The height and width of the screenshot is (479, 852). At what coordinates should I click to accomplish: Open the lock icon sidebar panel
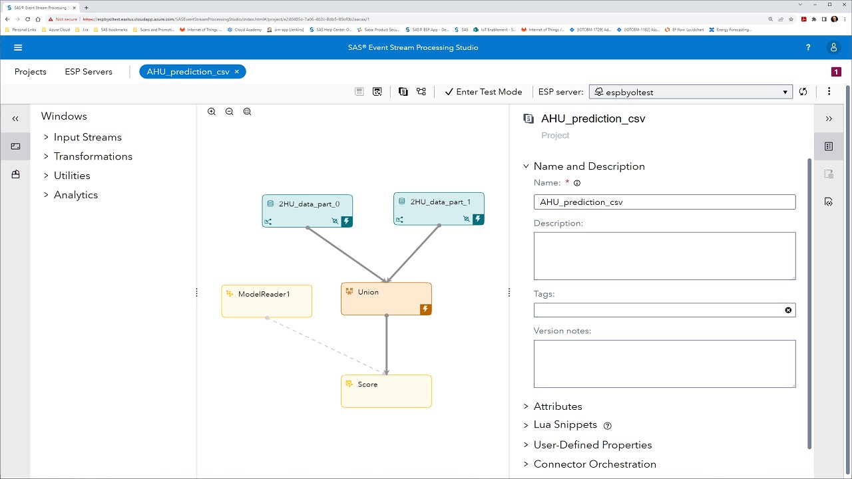point(15,174)
